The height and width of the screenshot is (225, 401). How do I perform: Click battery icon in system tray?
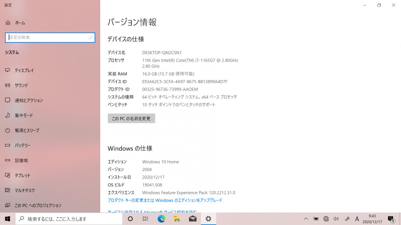click(316, 219)
